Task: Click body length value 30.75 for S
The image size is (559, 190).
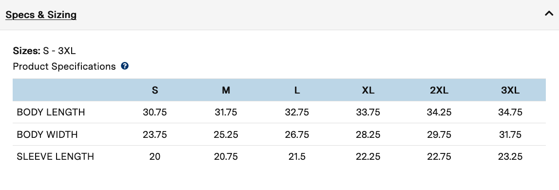Action: [154, 112]
